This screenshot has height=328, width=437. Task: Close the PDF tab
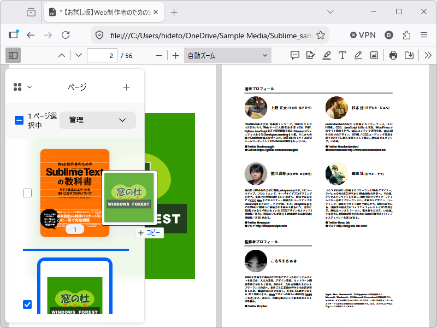[x=156, y=12]
